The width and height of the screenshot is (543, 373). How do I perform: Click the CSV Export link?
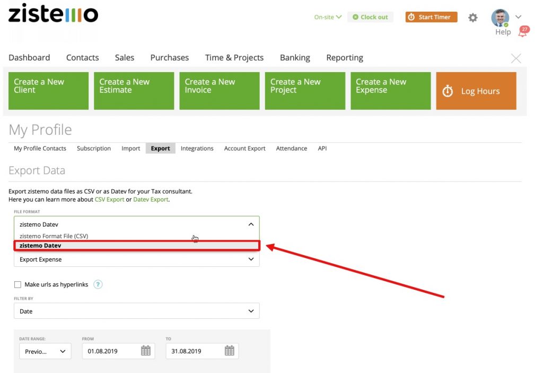(x=109, y=199)
